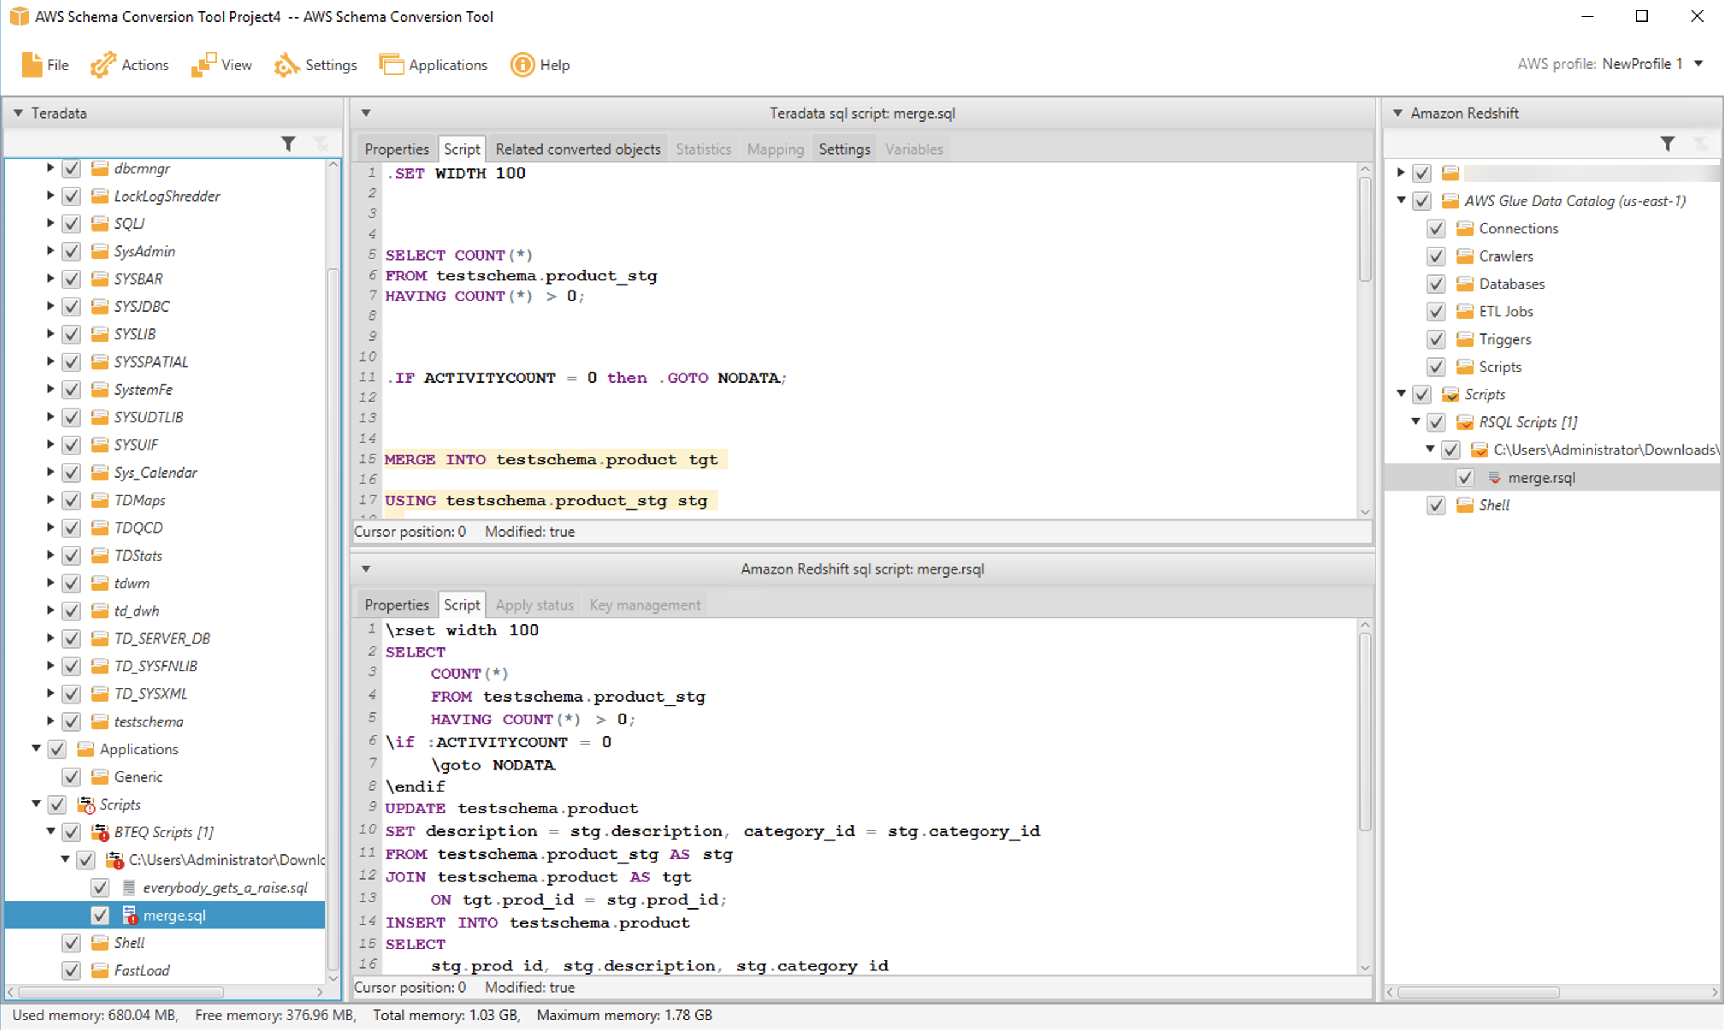Viewport: 1724px width, 1030px height.
Task: Collapse AWS Glue Data Catalog node
Action: (1401, 200)
